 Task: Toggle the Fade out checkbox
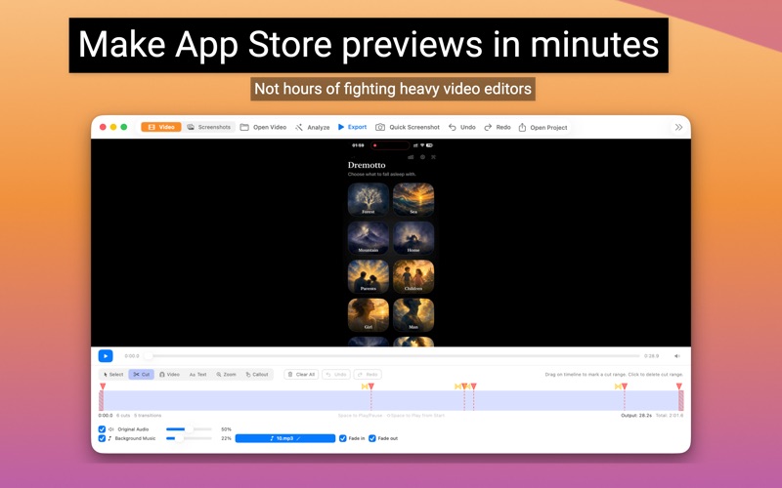click(372, 438)
